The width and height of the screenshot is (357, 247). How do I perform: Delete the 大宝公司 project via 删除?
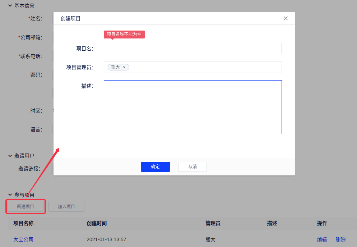coord(340,239)
